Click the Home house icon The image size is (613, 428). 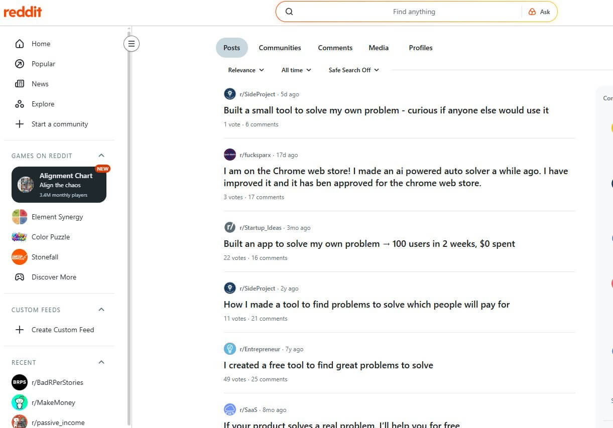pos(20,44)
